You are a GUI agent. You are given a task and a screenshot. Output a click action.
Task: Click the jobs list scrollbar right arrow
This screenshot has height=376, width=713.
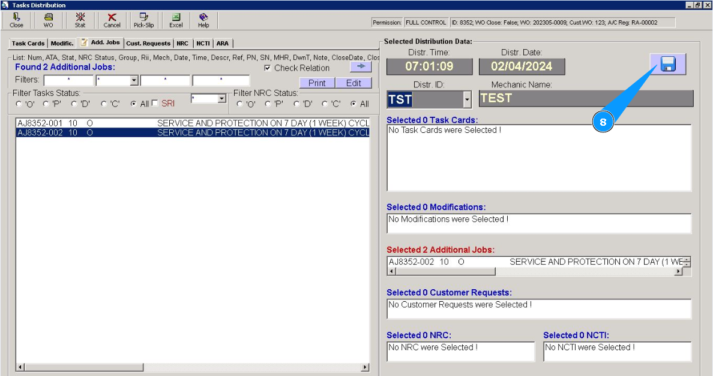click(x=365, y=367)
